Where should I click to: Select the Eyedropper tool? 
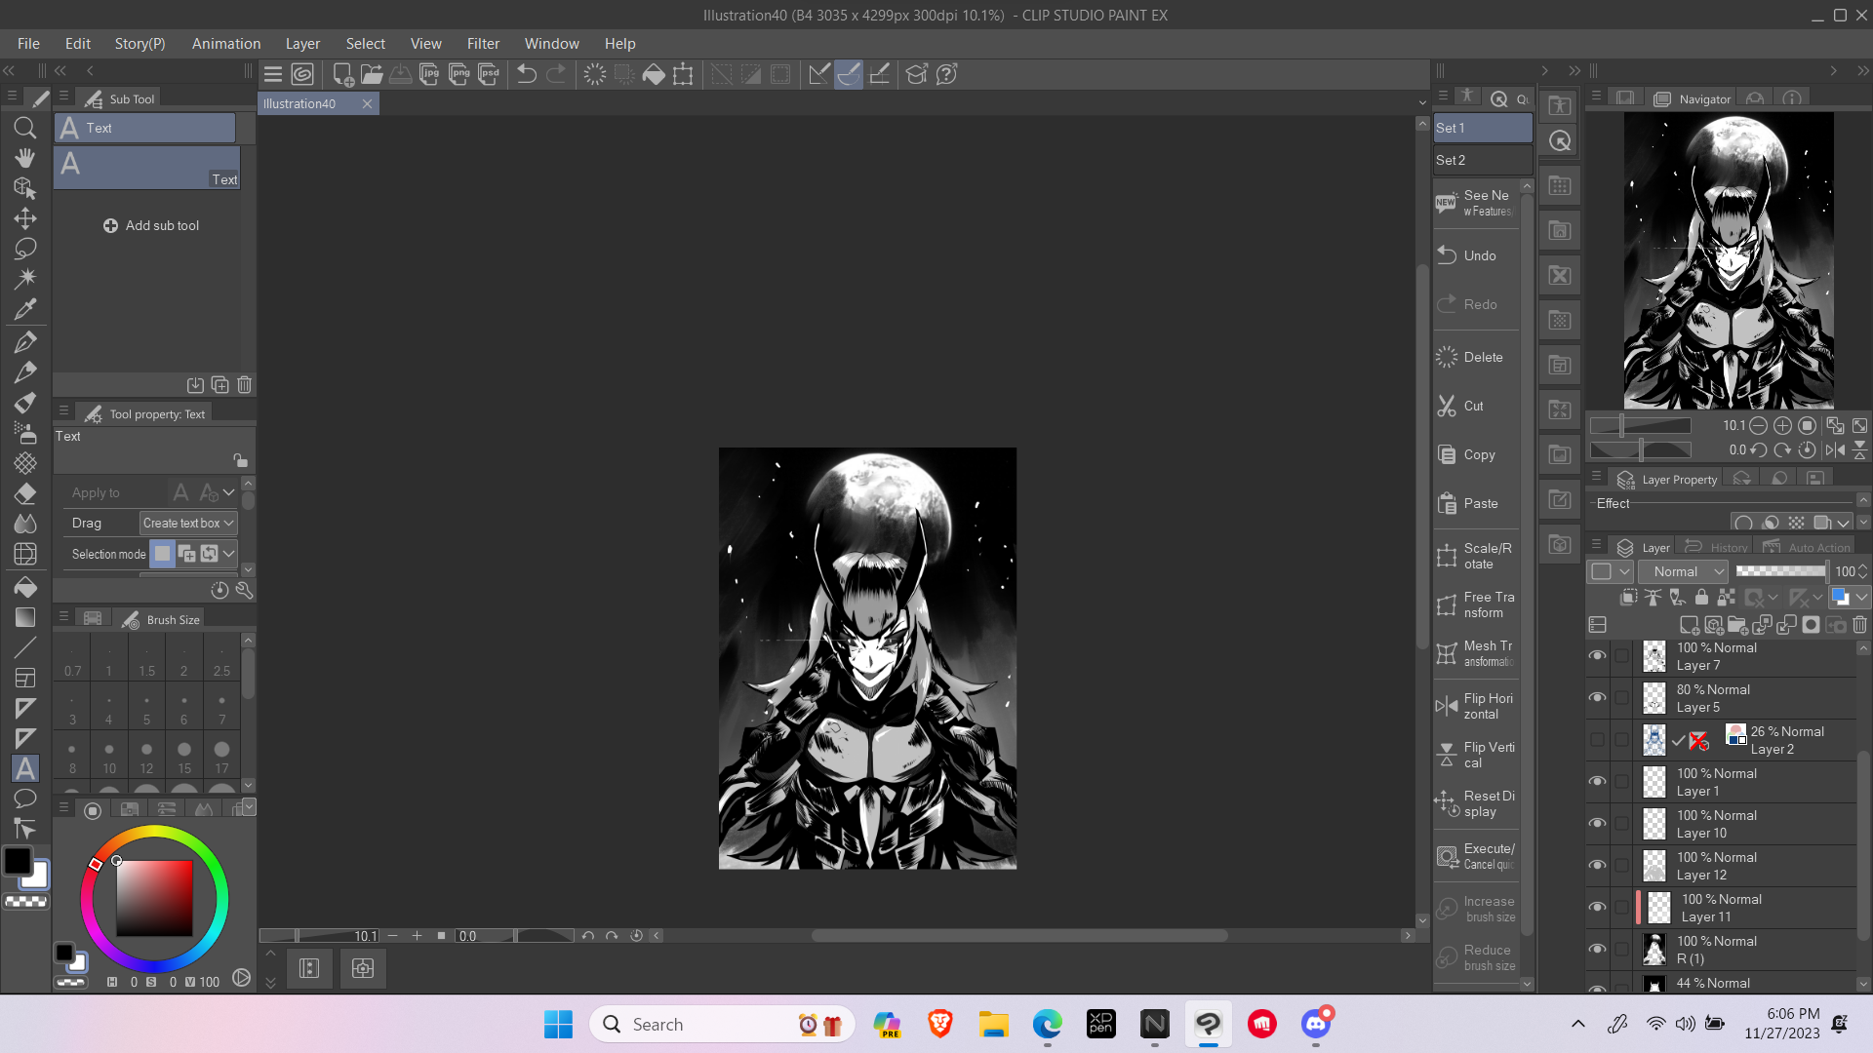25,309
